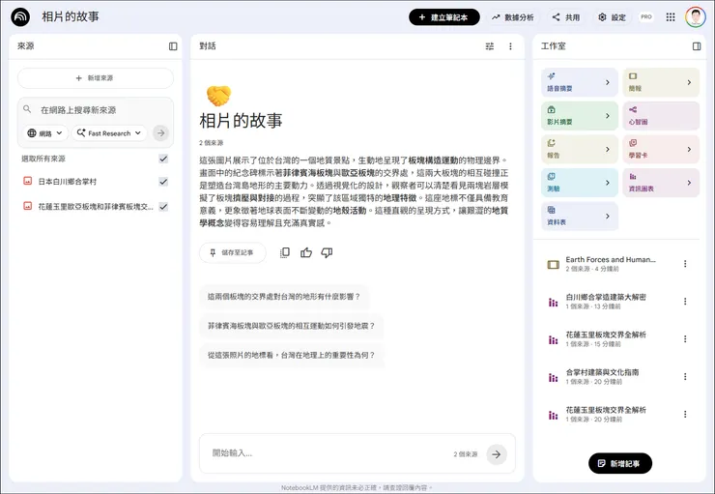Copy the summary response icon
The image size is (715, 494).
tap(285, 252)
